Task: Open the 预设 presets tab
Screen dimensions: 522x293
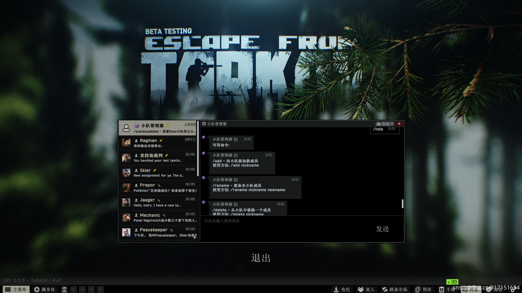Action: (x=424, y=289)
